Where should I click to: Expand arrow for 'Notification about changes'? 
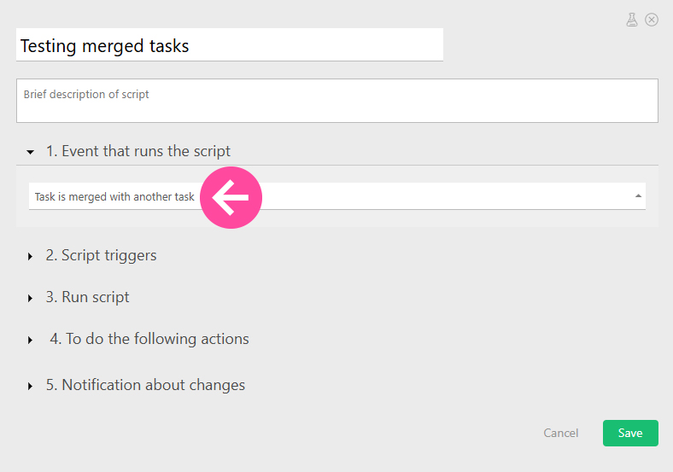pyautogui.click(x=31, y=386)
